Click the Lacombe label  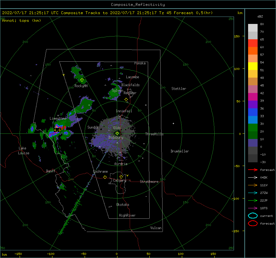pos(132,77)
